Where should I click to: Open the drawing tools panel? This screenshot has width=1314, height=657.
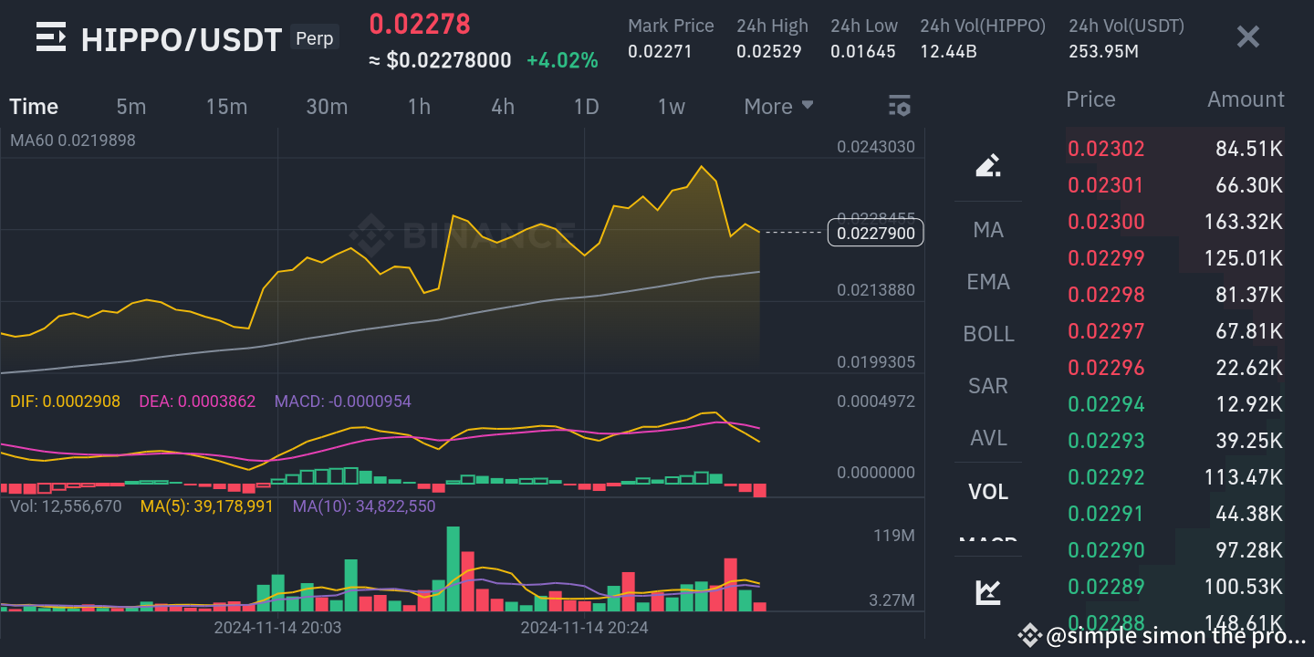coord(988,166)
